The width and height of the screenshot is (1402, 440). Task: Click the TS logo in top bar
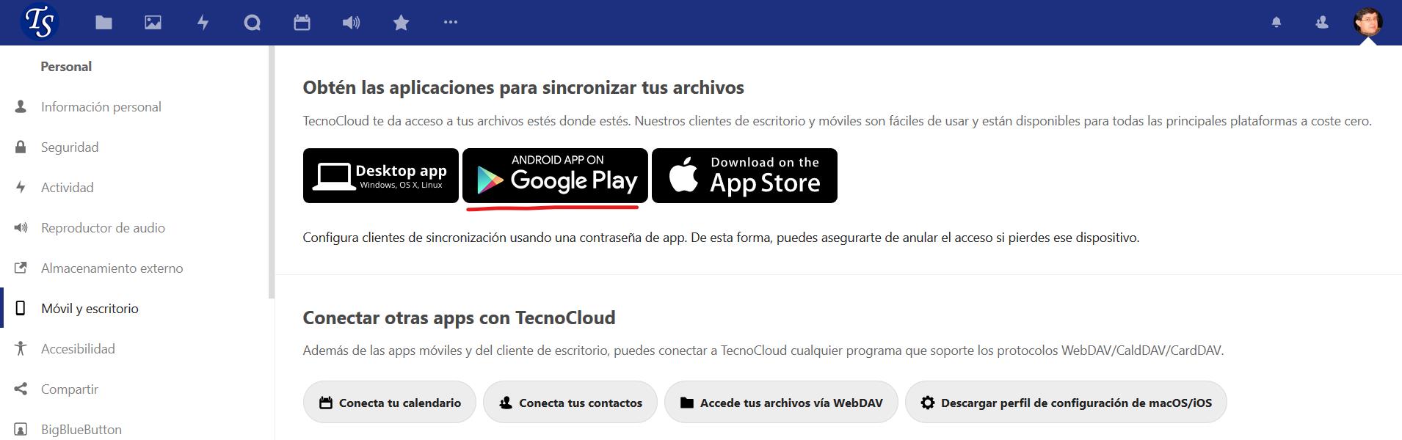coord(40,22)
